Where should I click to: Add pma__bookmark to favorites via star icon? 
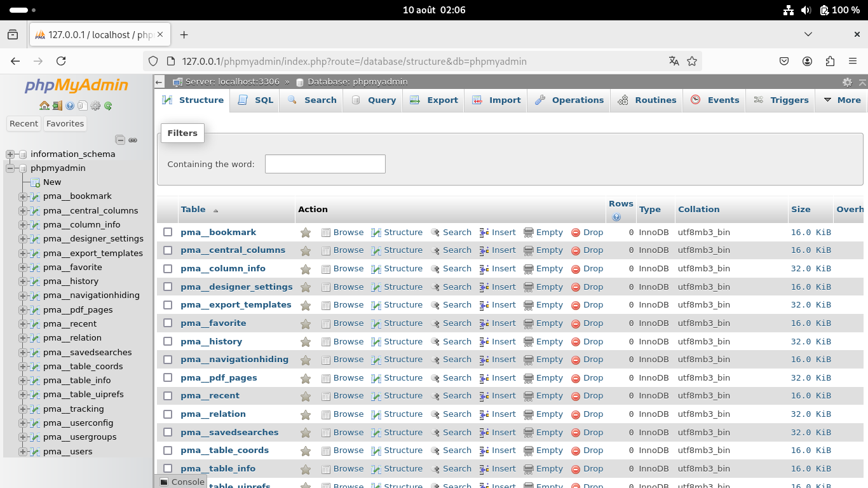[x=306, y=233]
